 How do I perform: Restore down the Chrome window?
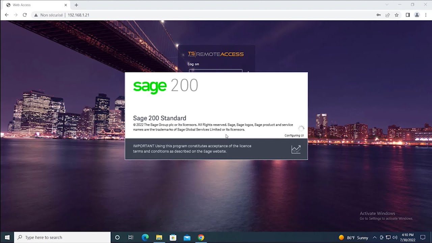(412, 5)
